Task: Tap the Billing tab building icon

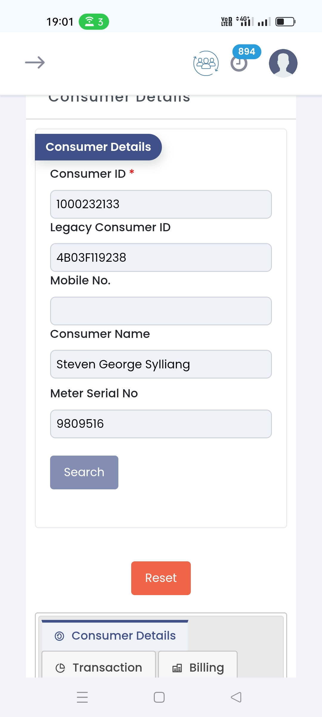Action: pyautogui.click(x=177, y=668)
